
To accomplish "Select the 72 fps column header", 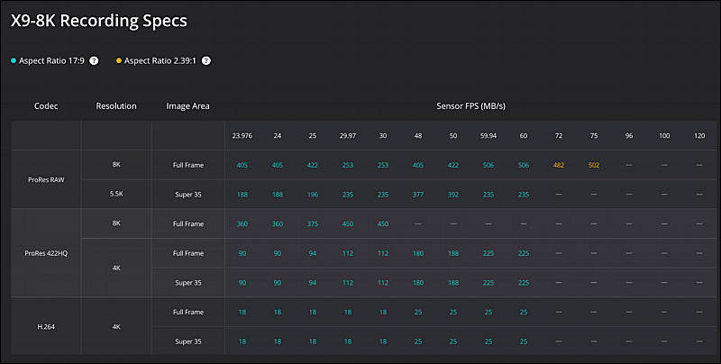I will [559, 136].
